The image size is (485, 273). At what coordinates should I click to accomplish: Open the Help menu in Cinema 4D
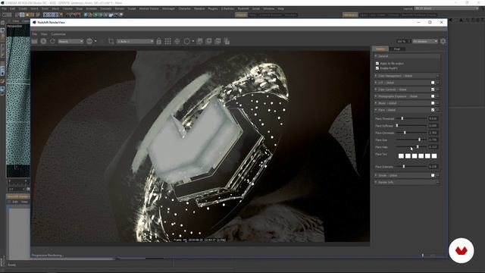click(x=280, y=8)
